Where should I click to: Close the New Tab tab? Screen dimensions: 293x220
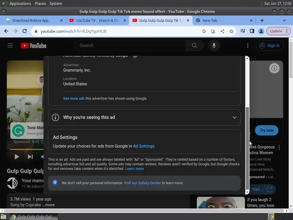(x=251, y=20)
